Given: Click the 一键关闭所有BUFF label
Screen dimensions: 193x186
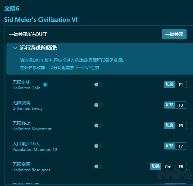Looking at the screenshot, I should [x=28, y=34].
